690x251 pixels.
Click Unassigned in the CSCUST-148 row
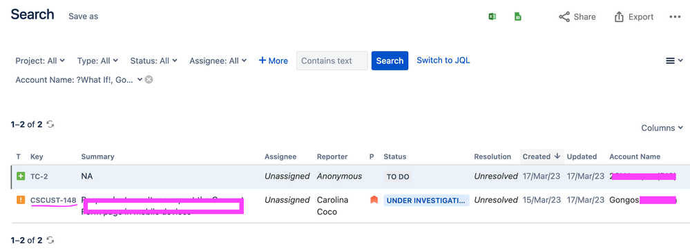pos(287,200)
